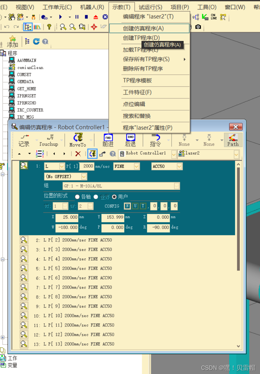
Task: Open the GP:1 - M-10iA/8L group dropdown
Action: point(177,186)
